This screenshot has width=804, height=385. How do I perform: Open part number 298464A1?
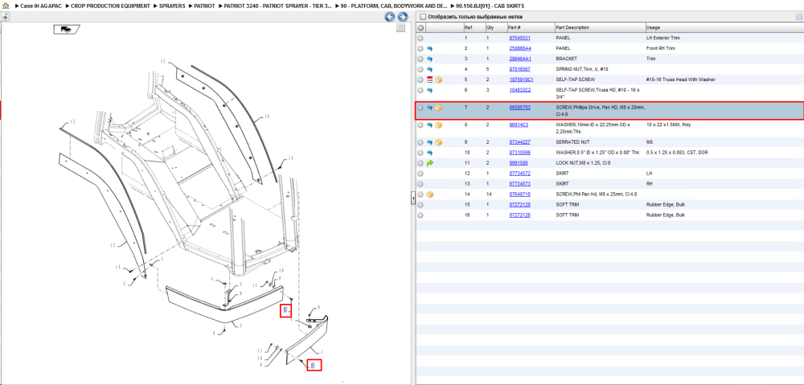coord(520,59)
